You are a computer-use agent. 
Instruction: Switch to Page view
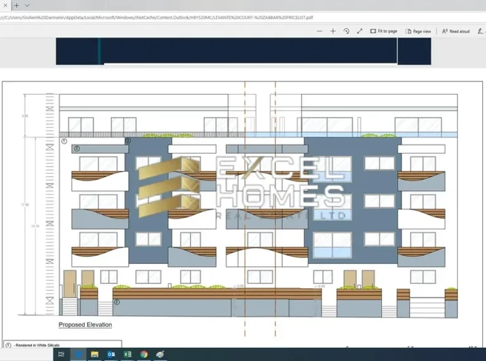[x=418, y=31]
